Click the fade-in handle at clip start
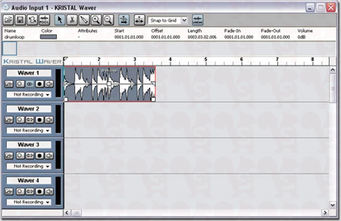 [66, 84]
